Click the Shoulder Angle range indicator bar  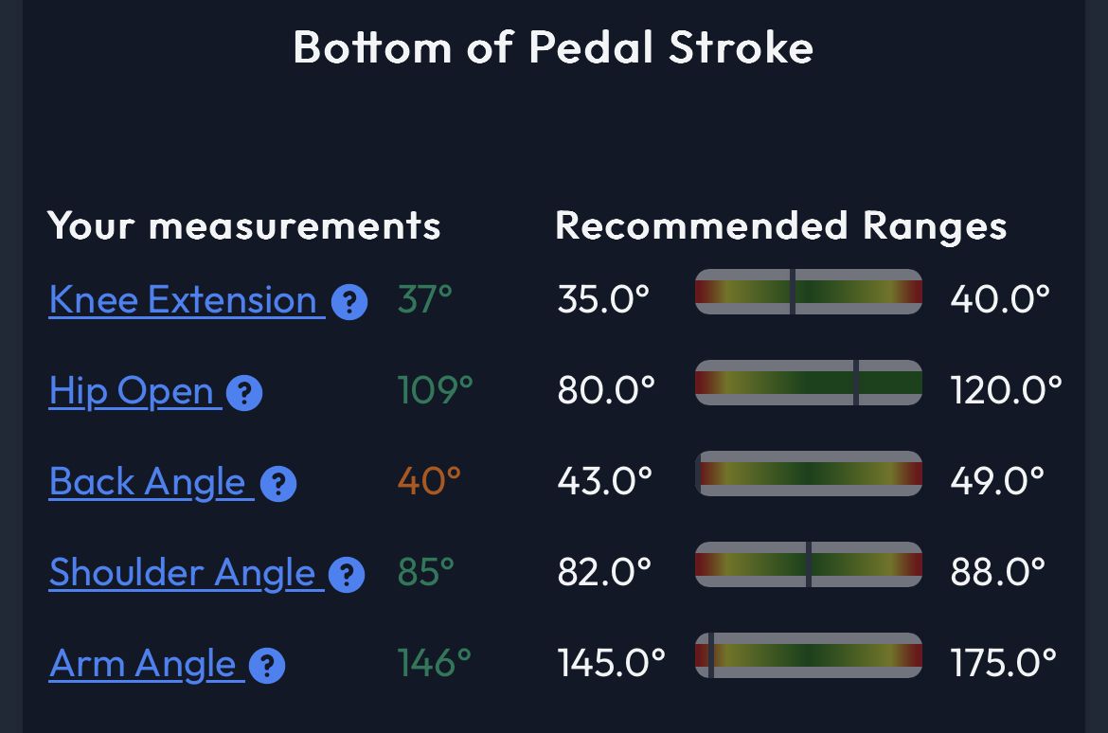(808, 564)
